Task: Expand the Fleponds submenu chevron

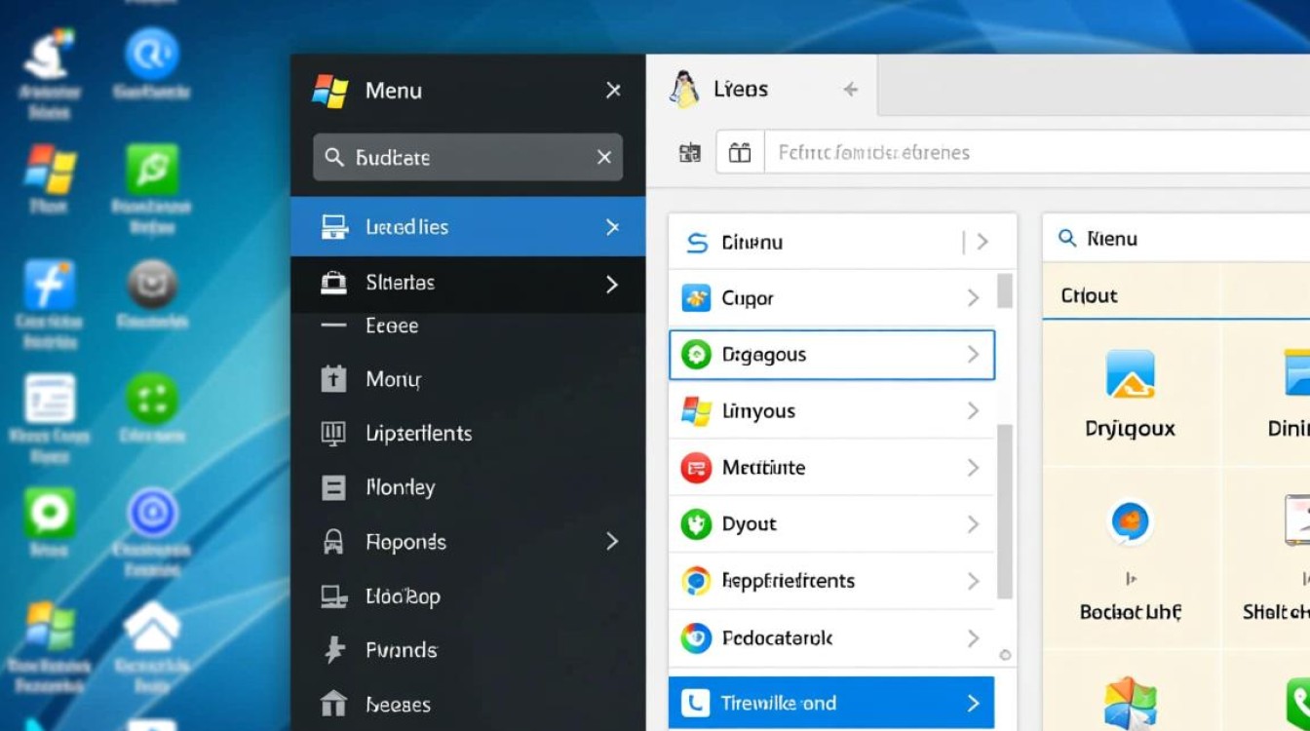Action: (612, 541)
